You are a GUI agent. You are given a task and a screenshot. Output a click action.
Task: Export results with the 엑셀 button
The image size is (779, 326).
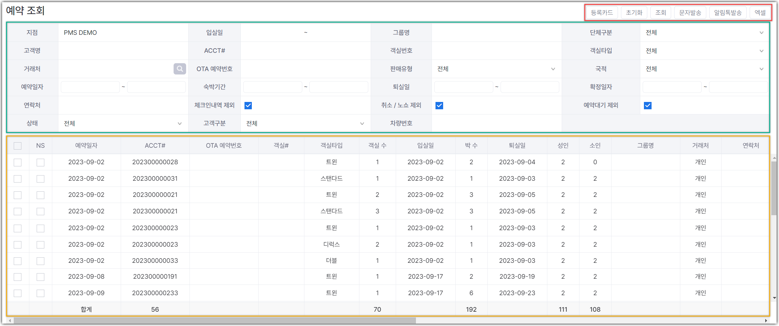coord(760,13)
